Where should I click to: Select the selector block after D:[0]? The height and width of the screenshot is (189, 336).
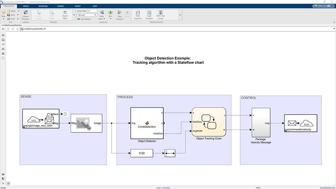coord(170,153)
